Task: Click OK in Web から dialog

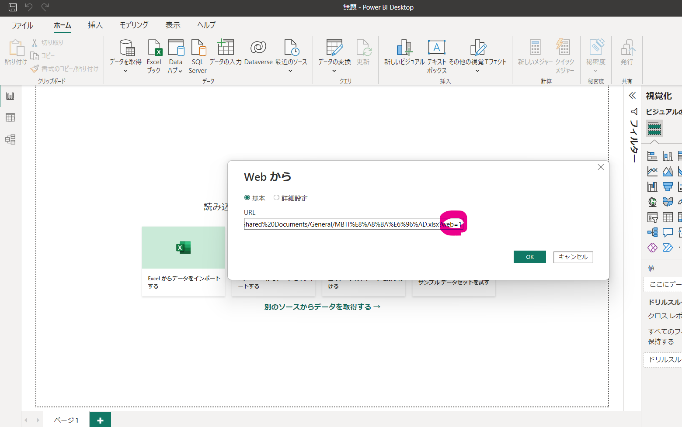Action: click(x=530, y=257)
